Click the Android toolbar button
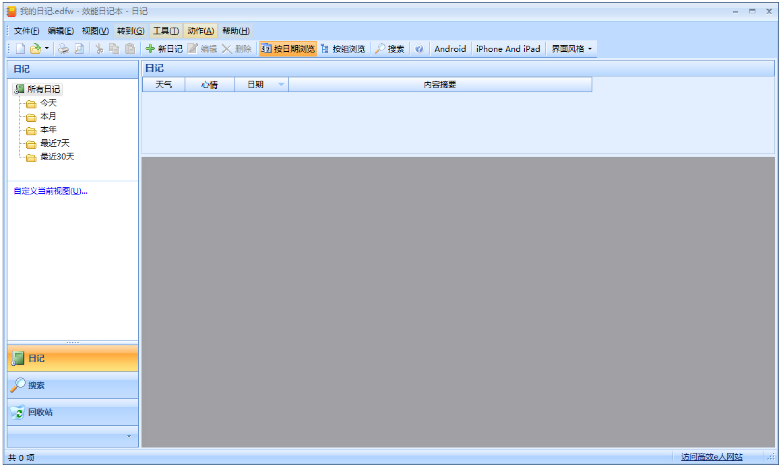 [x=450, y=48]
